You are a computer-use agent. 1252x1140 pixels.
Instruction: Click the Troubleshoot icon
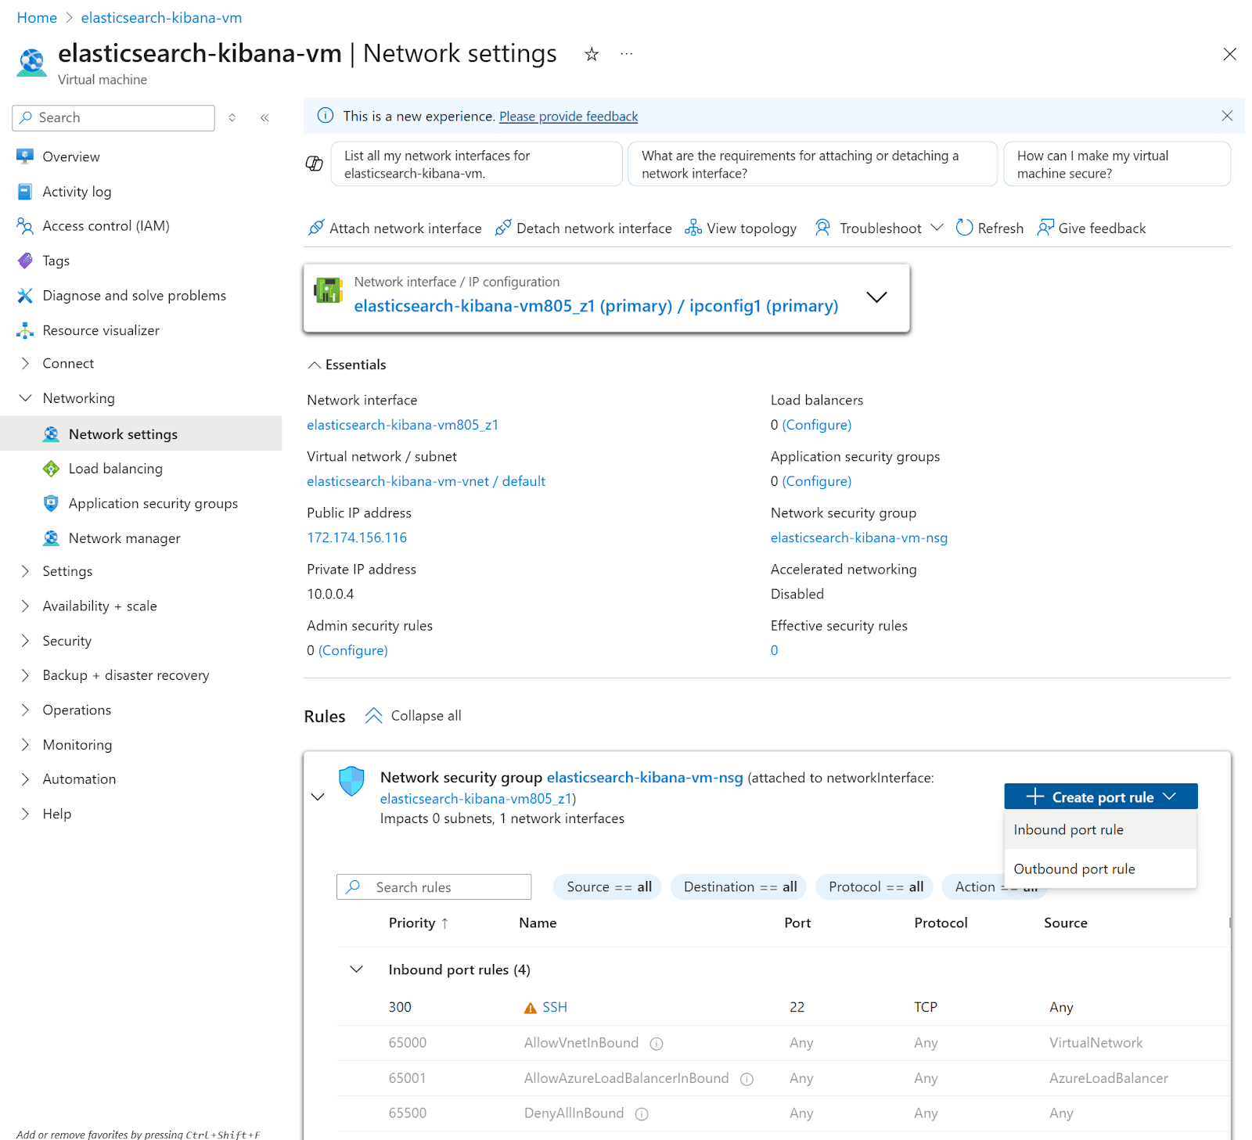822,228
